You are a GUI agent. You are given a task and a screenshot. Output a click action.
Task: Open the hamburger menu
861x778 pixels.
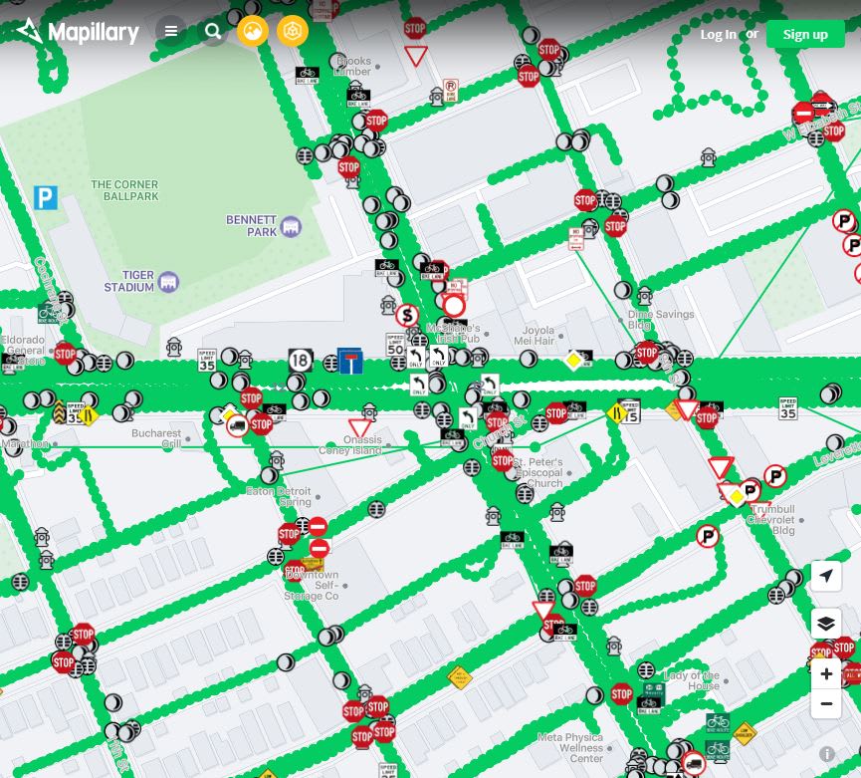point(171,31)
